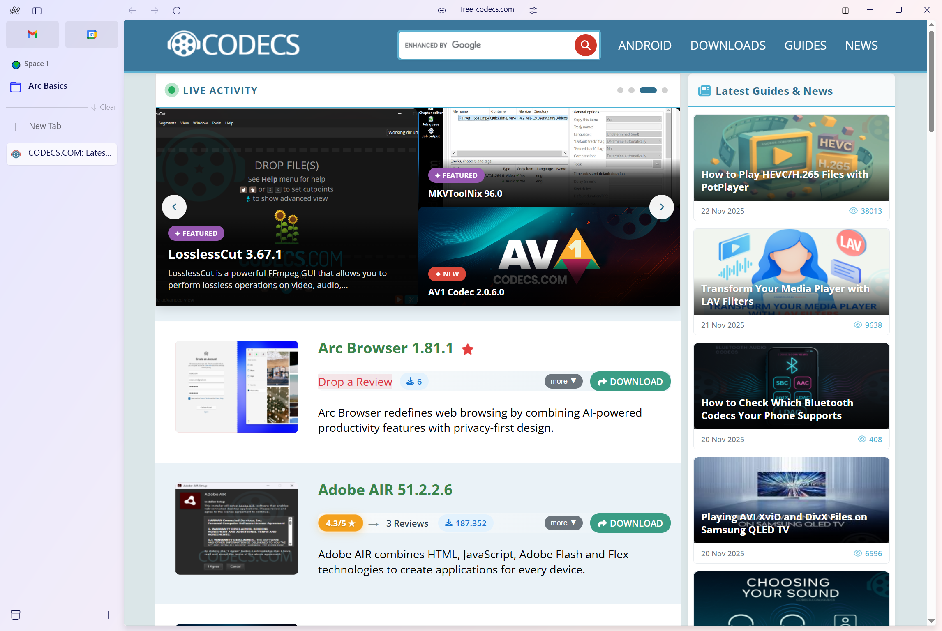The image size is (942, 631).
Task: Open the archive icon at sidebar bottom
Action: (x=16, y=615)
